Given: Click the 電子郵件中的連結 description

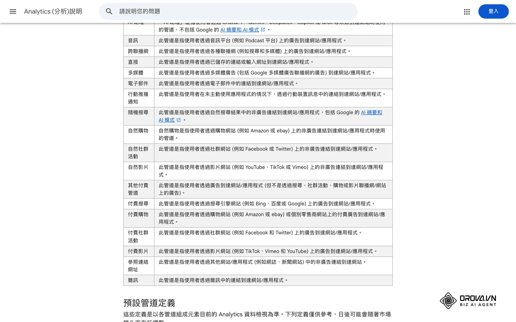Looking at the screenshot, I should coord(228,83).
